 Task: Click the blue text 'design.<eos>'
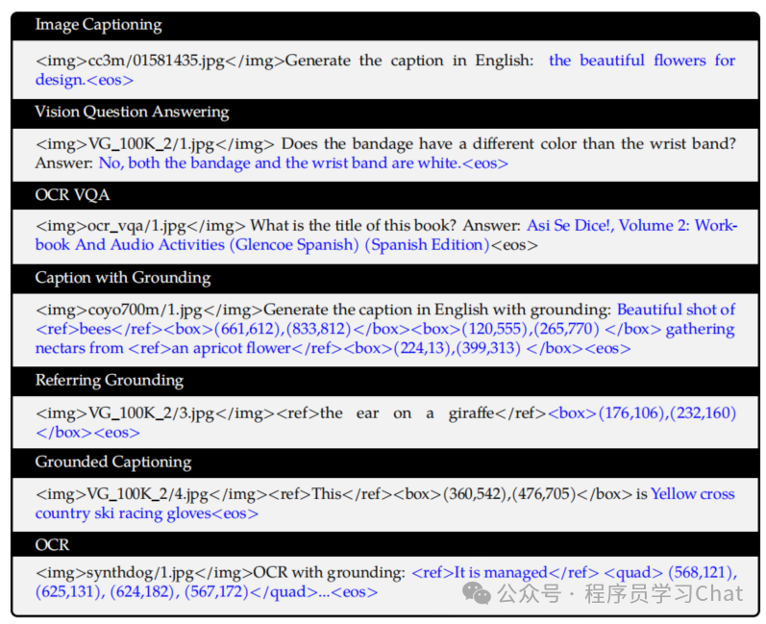coord(84,80)
